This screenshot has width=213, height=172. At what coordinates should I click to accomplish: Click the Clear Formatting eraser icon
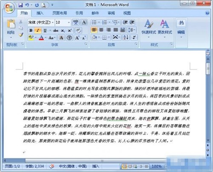pos(78,31)
